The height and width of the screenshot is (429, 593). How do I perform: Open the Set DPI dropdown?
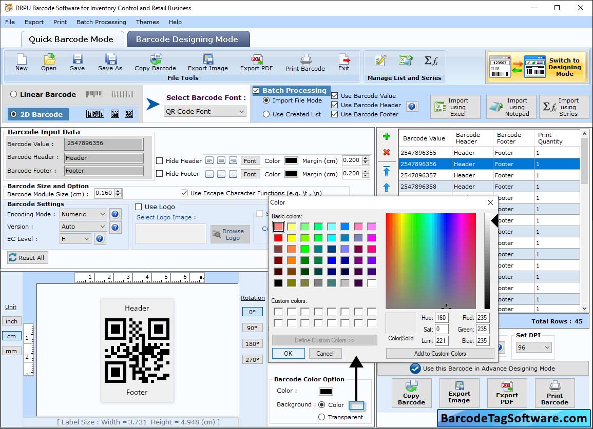coord(533,348)
